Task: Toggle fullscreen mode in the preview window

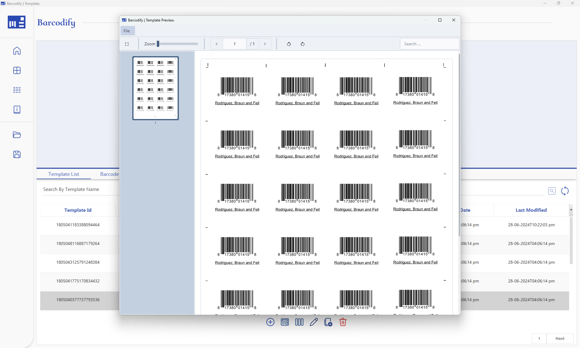Action: 127,44
